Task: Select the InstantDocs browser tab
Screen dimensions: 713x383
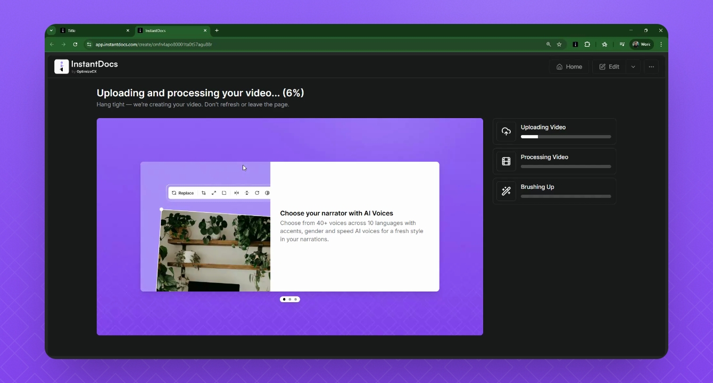Action: click(x=172, y=30)
